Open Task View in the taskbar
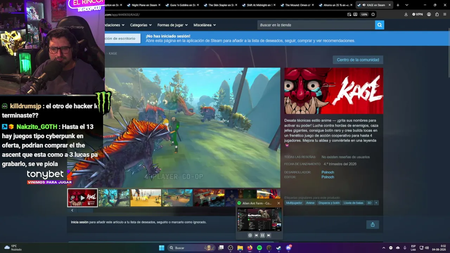The image size is (450, 253). click(x=221, y=248)
